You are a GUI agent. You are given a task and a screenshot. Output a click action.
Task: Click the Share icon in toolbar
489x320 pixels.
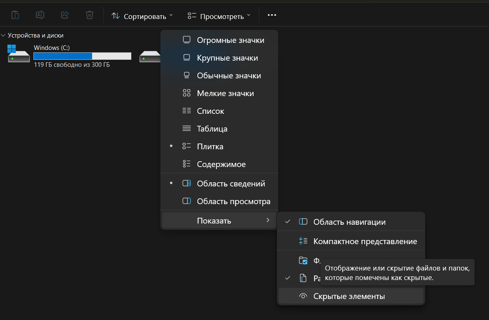65,15
